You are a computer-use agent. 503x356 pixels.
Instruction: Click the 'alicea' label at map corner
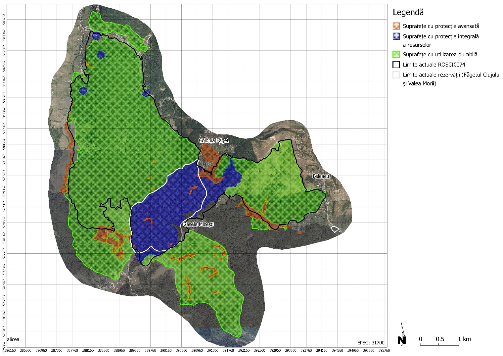[x=14, y=339]
